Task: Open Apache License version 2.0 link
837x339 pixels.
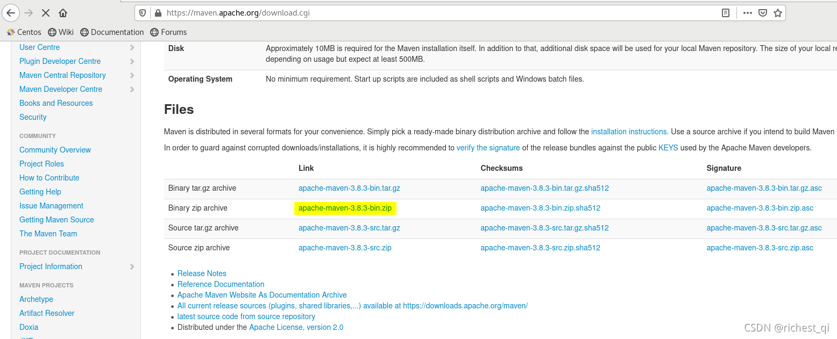Action: pyautogui.click(x=296, y=327)
